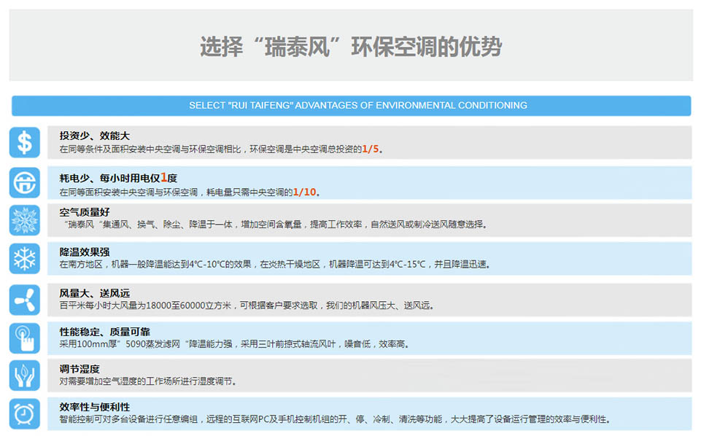
Task: Select the heading 调节湿度
Action: [80, 369]
